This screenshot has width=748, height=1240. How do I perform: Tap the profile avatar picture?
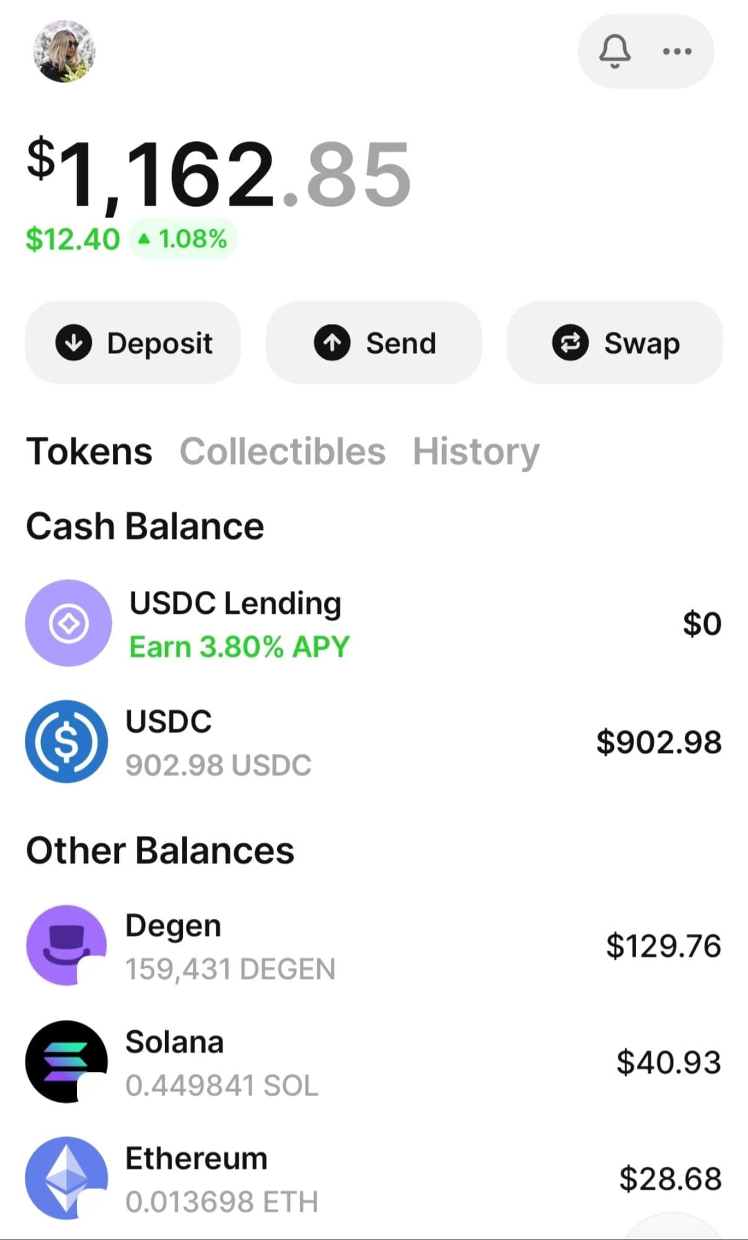(x=64, y=51)
